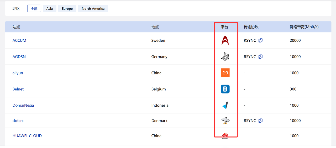Open the DomaiNesia site link

pyautogui.click(x=23, y=105)
